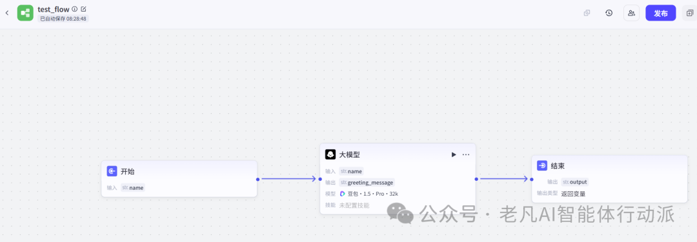
Task: Click the output variable in 结束 node
Action: pos(575,181)
